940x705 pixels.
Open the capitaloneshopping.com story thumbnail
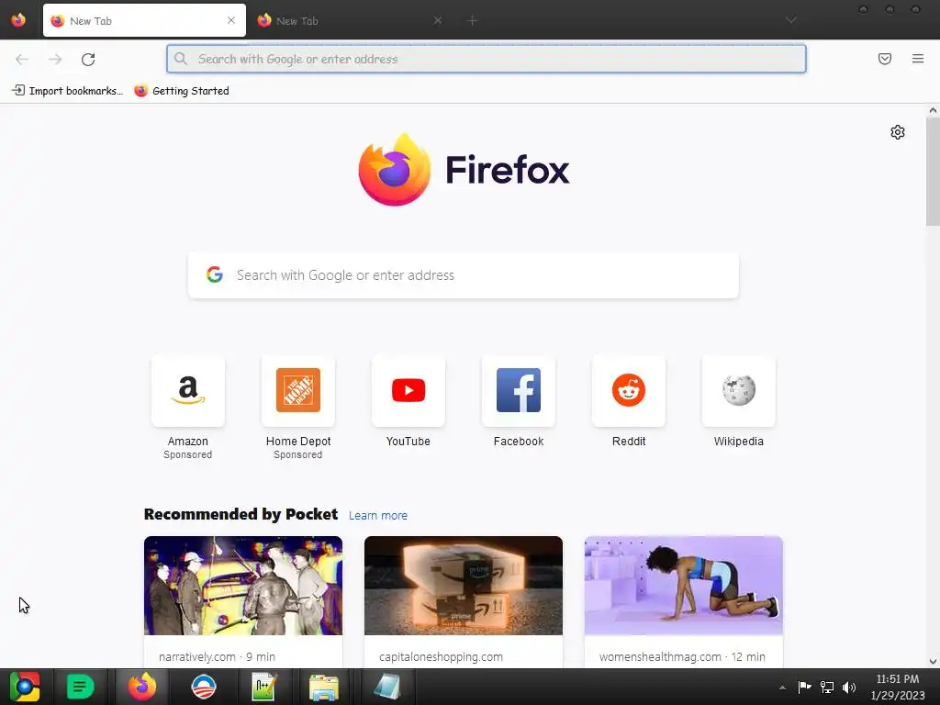(464, 586)
